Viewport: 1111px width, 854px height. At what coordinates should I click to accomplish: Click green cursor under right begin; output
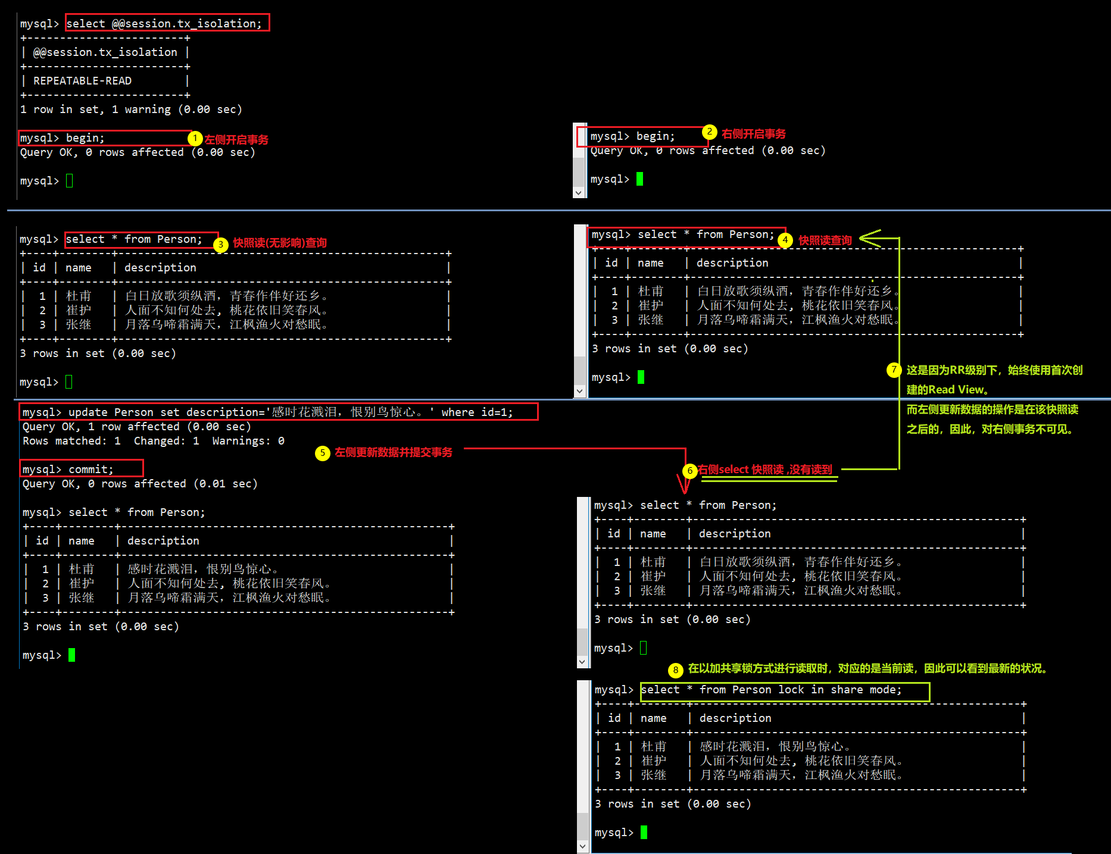point(640,179)
